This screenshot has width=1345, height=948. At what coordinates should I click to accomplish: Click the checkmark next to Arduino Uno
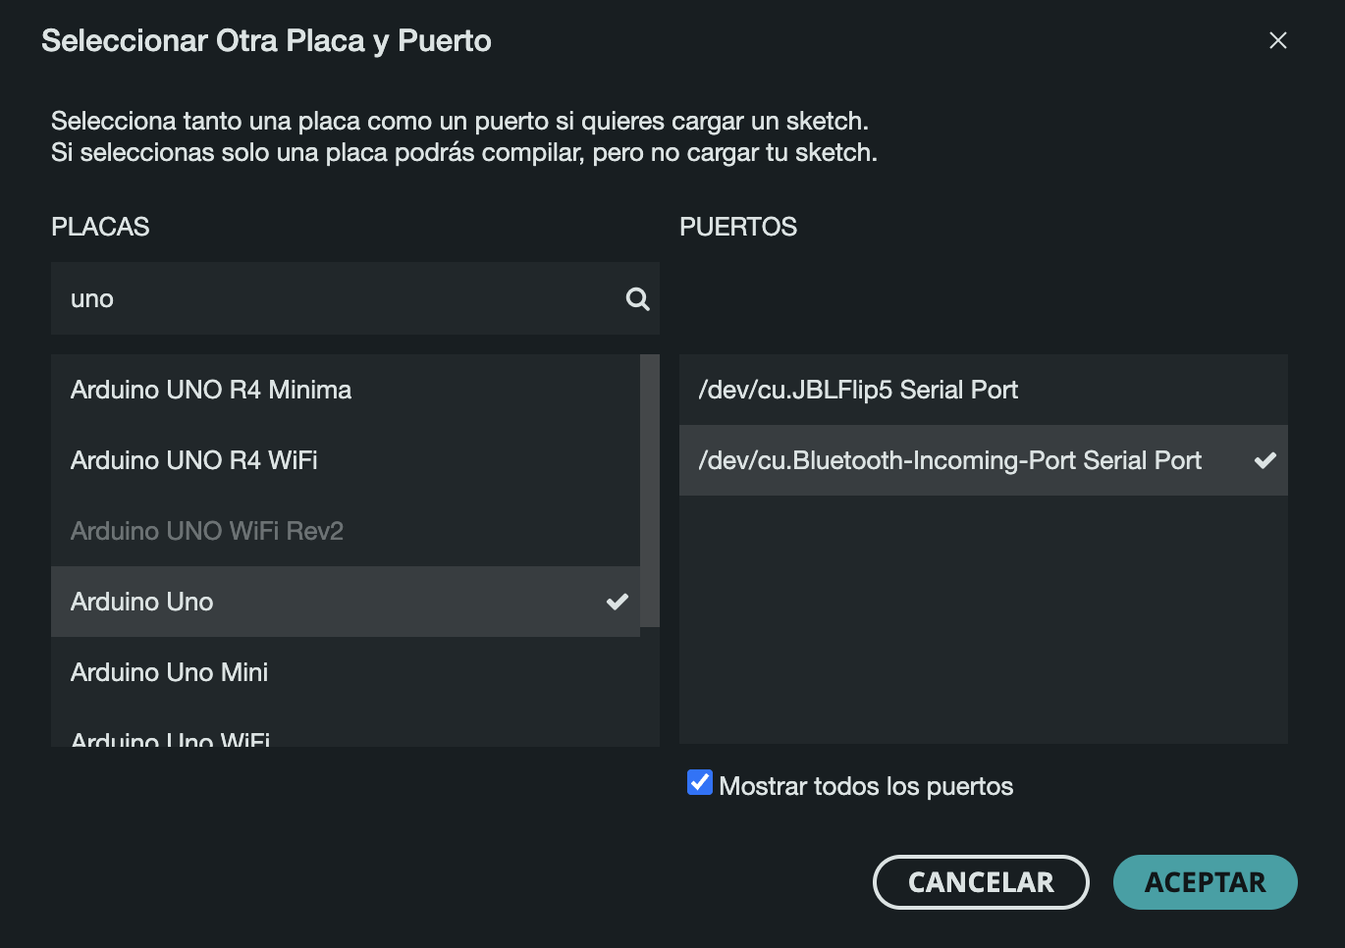(x=617, y=602)
